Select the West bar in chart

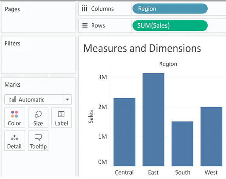click(x=211, y=137)
